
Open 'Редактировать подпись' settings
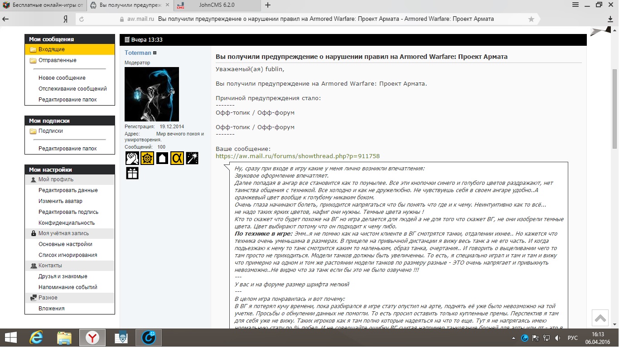68,212
